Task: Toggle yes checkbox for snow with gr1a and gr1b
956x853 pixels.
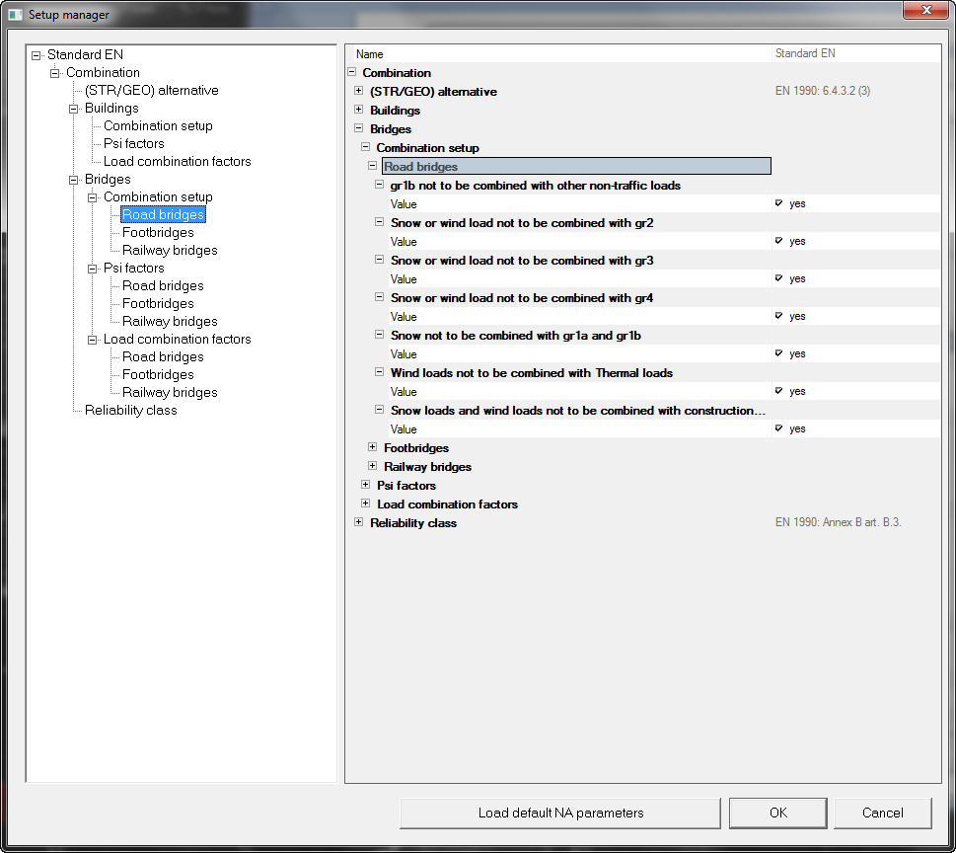Action: click(x=778, y=353)
